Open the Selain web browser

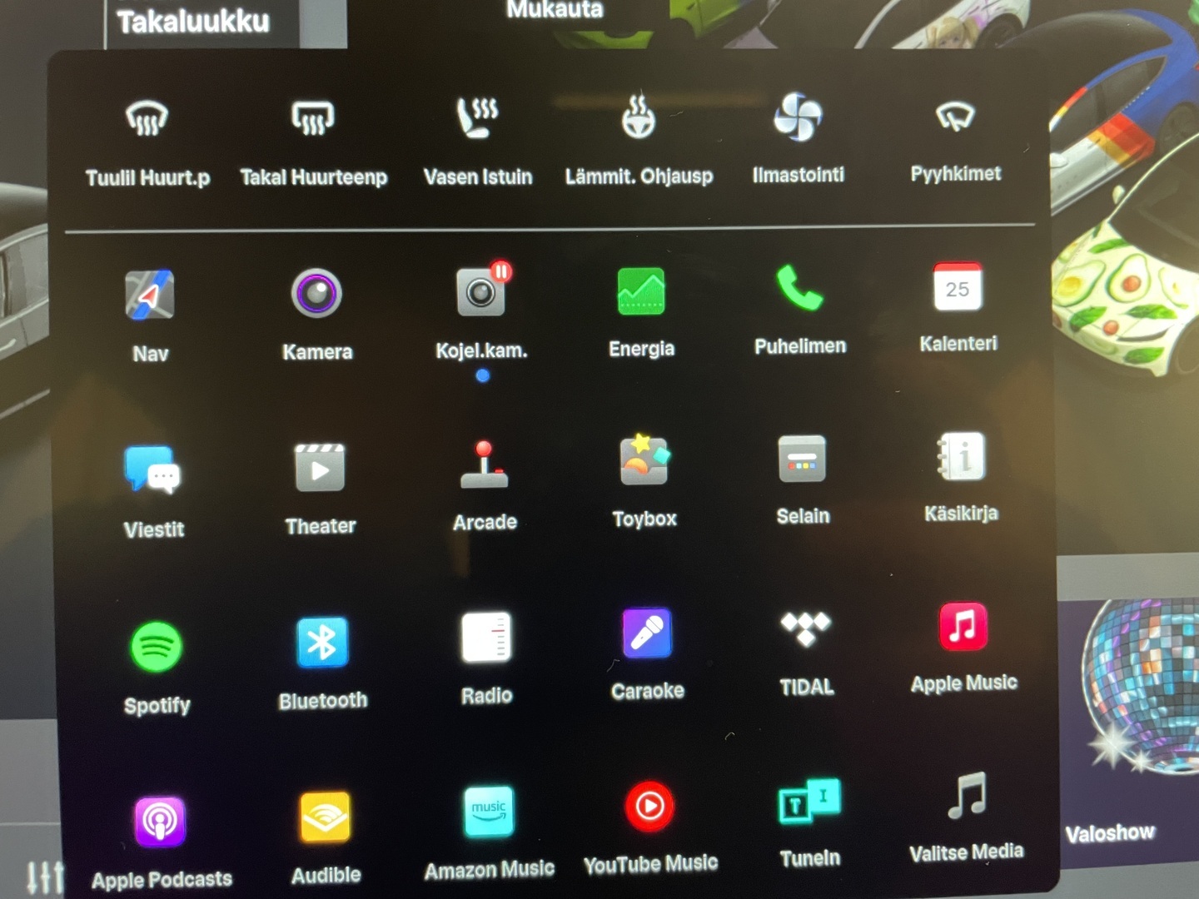point(802,459)
